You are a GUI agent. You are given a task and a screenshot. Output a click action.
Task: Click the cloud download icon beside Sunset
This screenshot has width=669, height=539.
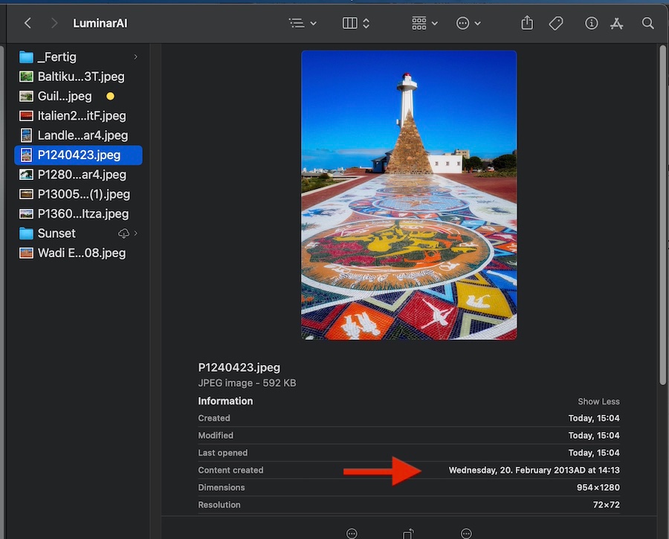coord(123,233)
